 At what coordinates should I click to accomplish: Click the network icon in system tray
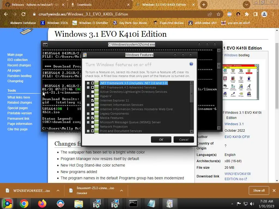coord(245,204)
